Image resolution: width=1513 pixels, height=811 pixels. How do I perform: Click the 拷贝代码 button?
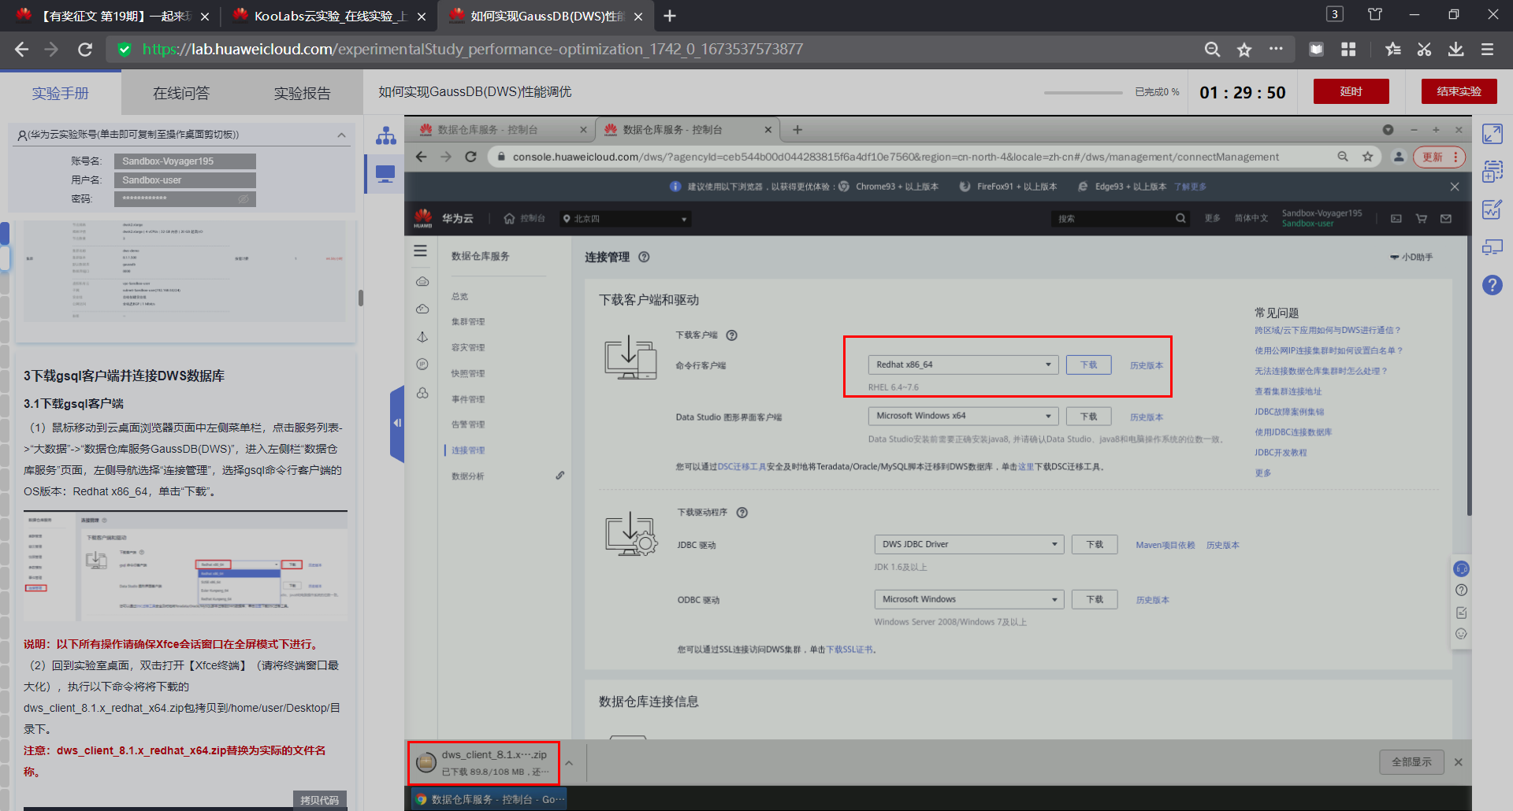click(x=319, y=800)
